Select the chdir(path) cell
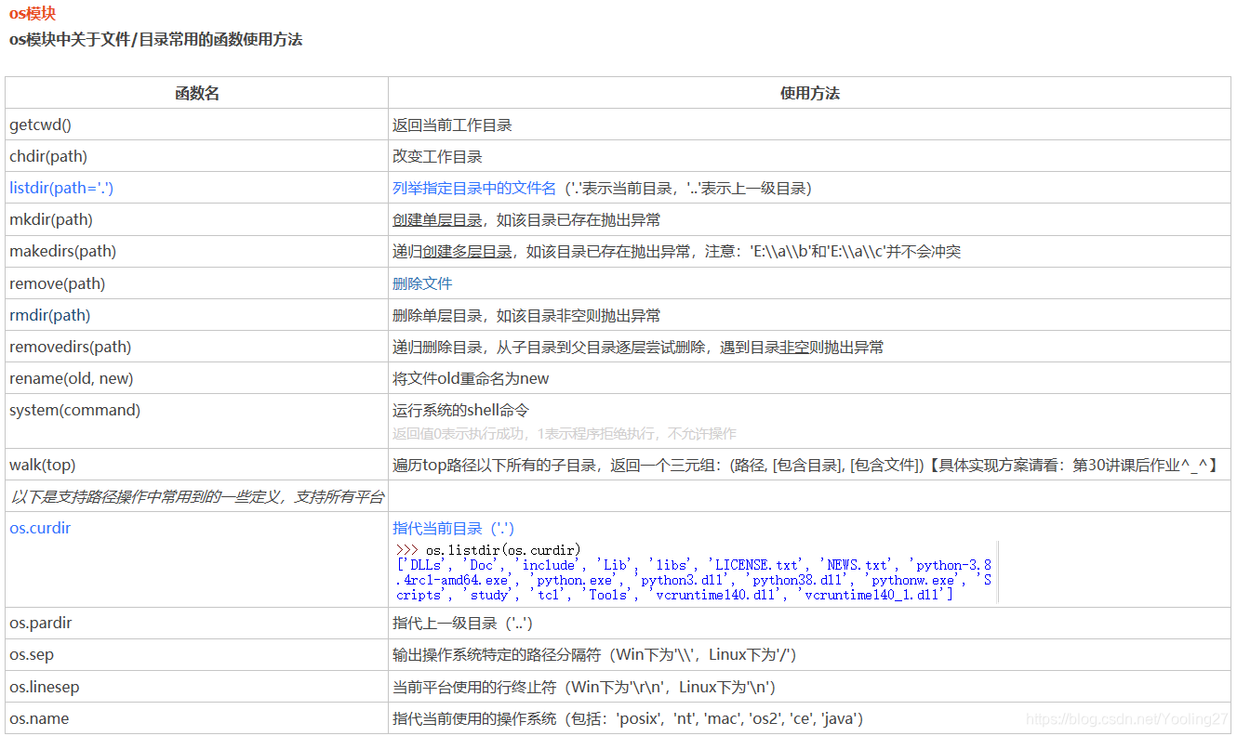This screenshot has width=1237, height=736. (x=197, y=156)
